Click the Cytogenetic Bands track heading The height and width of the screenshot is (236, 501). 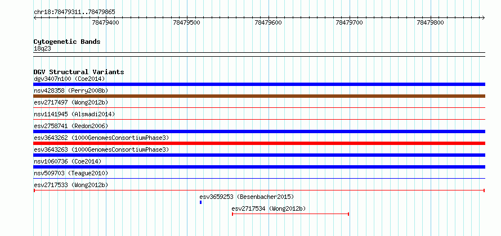[x=67, y=42]
